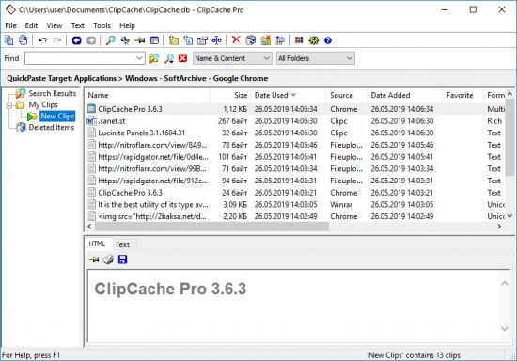This screenshot has height=361, width=517.
Task: Sort by the Favorite column header
Action: pyautogui.click(x=462, y=95)
